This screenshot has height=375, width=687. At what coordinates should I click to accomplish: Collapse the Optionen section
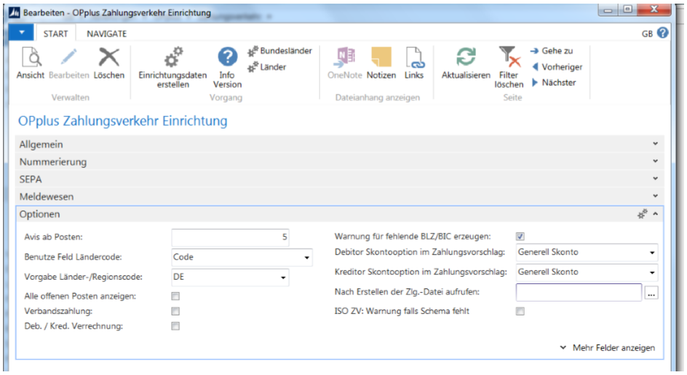656,214
